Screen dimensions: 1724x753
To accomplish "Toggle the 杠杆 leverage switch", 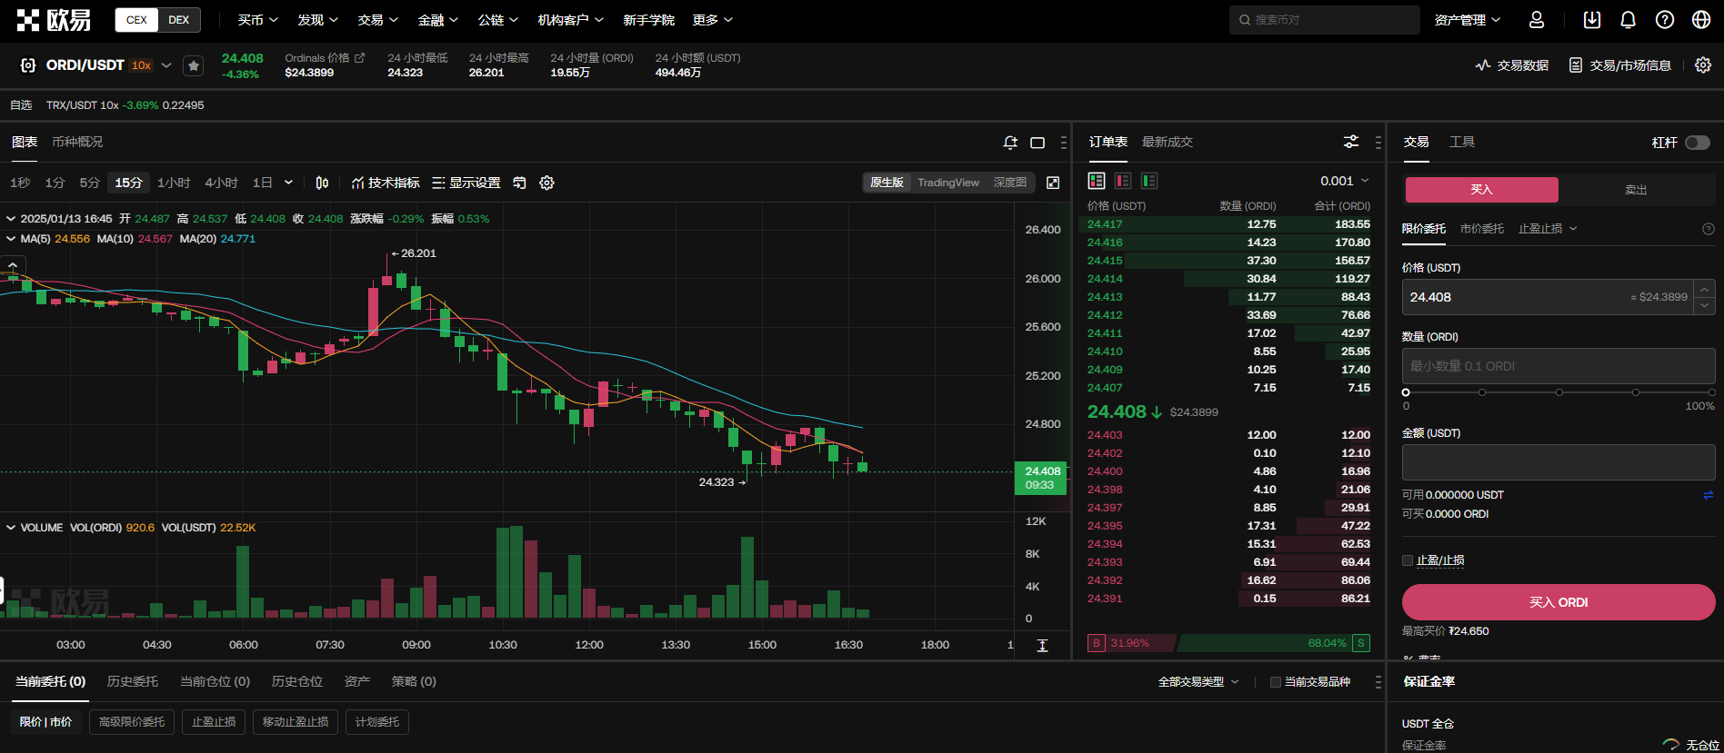I will point(1697,143).
